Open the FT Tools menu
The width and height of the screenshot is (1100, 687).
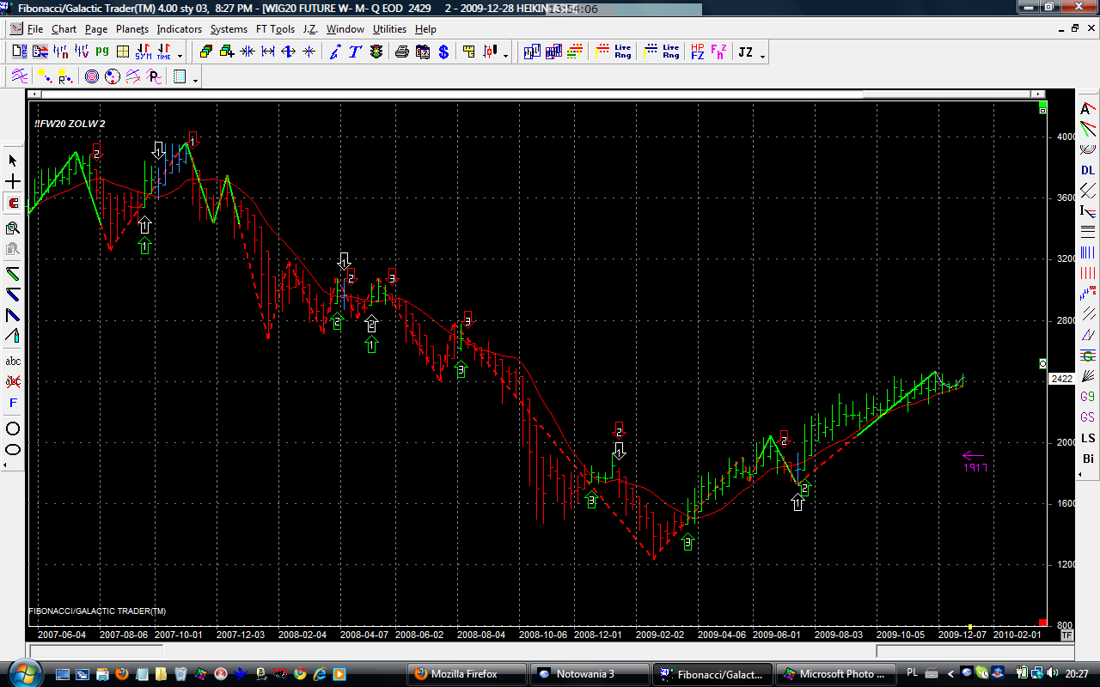click(x=275, y=29)
